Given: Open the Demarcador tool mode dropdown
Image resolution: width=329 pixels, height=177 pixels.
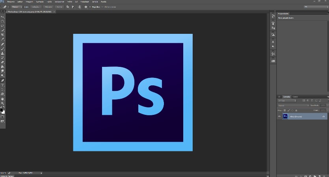Looking at the screenshot, I should pyautogui.click(x=17, y=7).
